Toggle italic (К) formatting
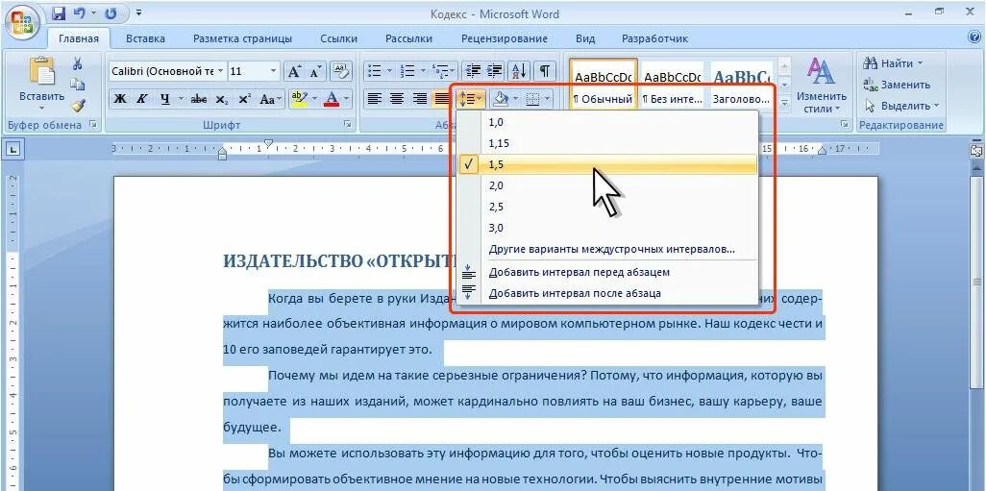Viewport: 986px width, 491px height. click(142, 99)
